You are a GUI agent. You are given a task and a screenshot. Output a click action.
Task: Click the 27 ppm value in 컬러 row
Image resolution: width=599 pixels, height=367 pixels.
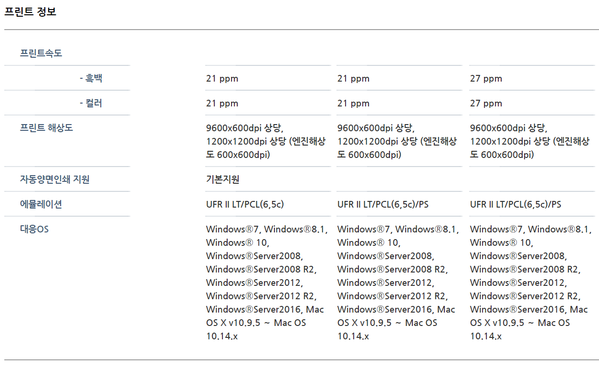click(x=486, y=104)
